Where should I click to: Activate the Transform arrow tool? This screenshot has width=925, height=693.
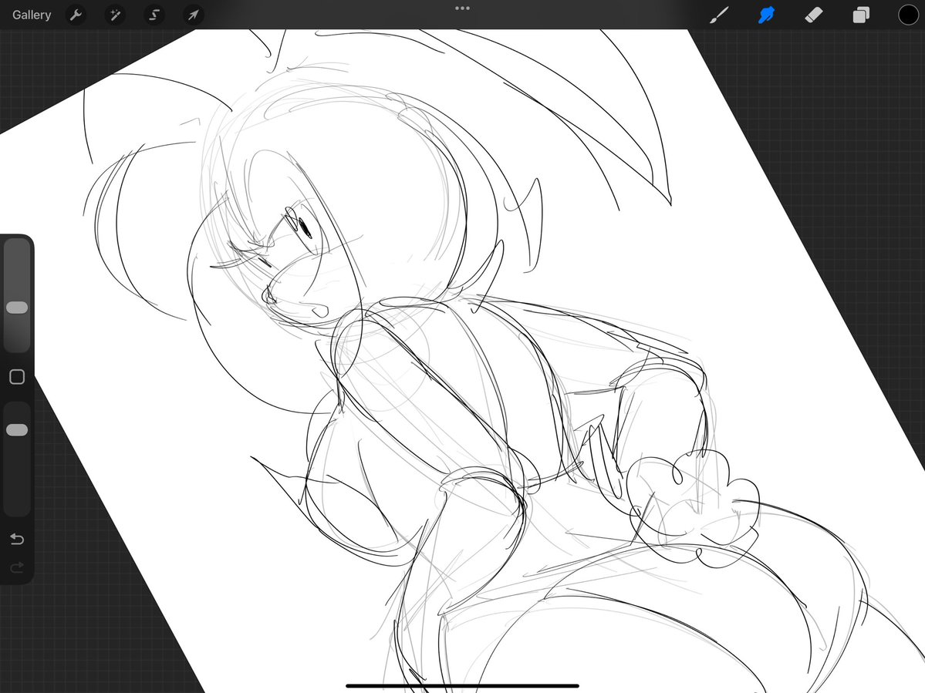pyautogui.click(x=194, y=15)
